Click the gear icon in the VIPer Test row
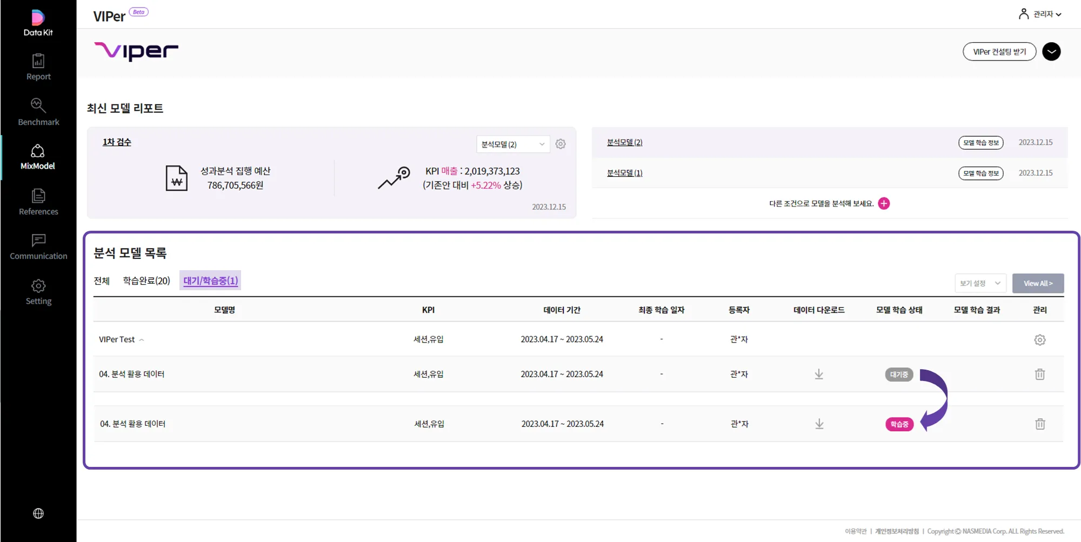The image size is (1081, 542). coord(1040,340)
